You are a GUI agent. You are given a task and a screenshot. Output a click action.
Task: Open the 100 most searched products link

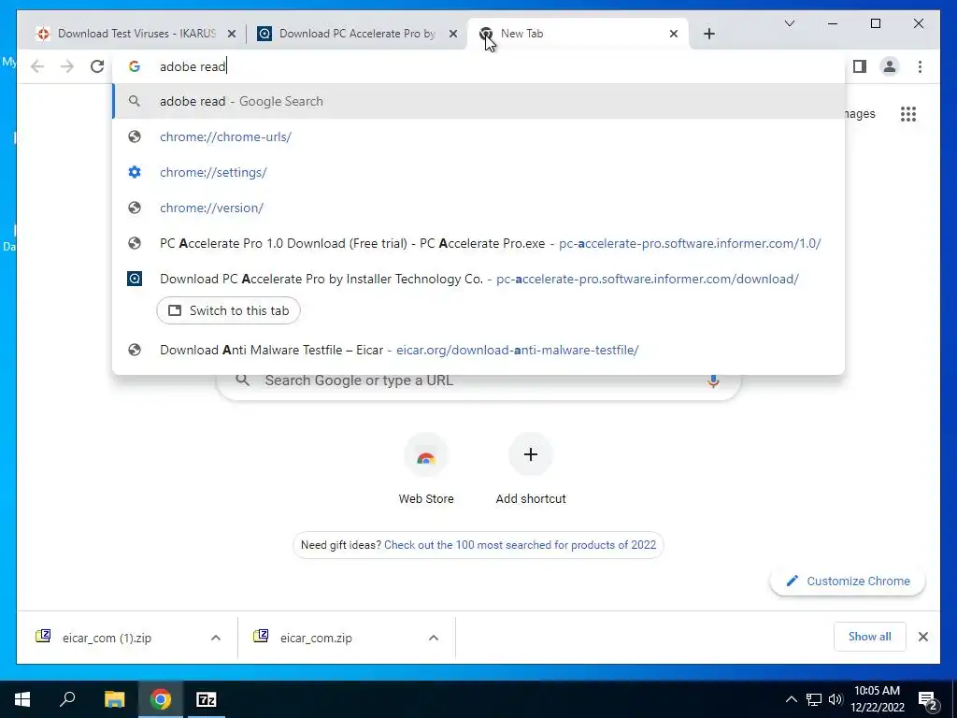coord(520,545)
